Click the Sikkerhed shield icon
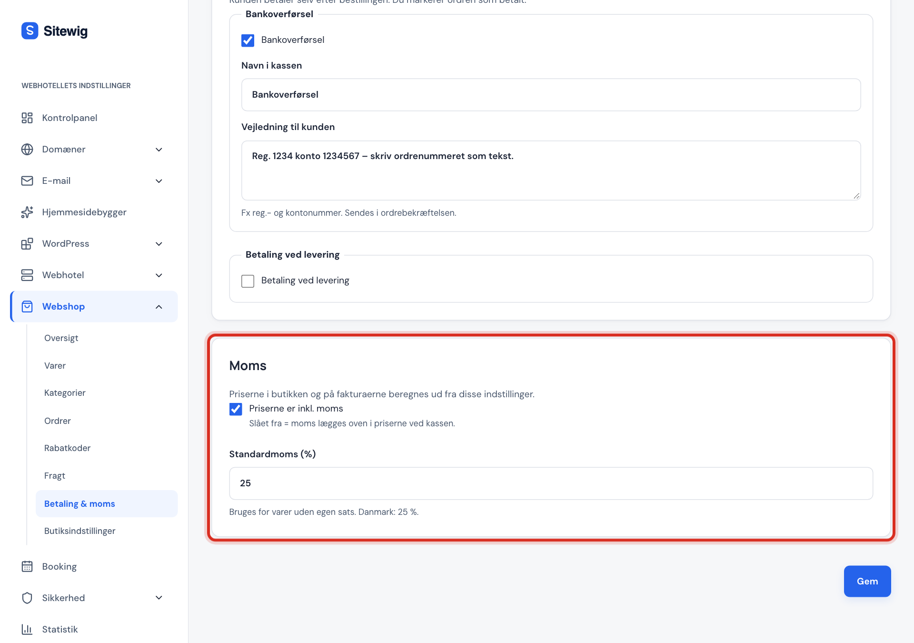Screen dimensions: 914x643 click(x=27, y=598)
